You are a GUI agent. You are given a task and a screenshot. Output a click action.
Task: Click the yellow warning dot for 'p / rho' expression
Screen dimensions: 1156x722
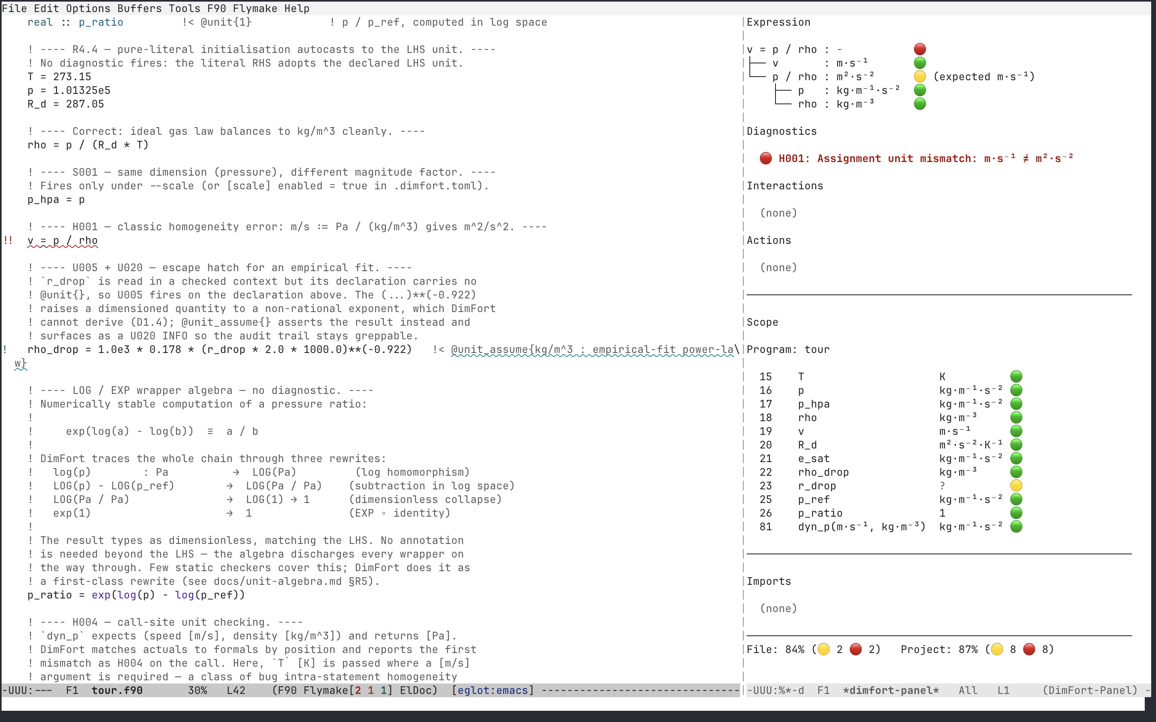coord(920,76)
